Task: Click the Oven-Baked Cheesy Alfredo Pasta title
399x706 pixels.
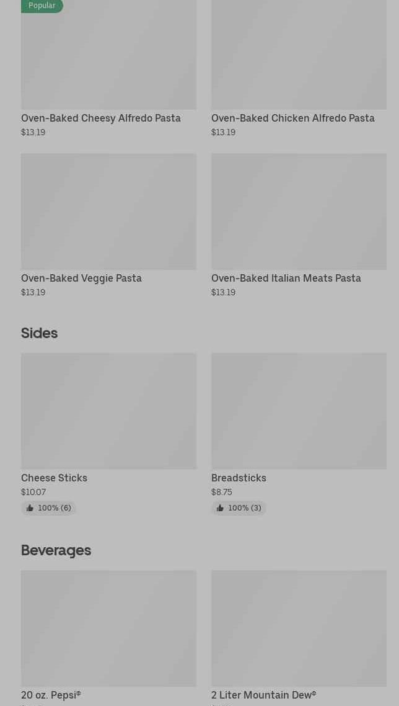Action: pos(101,118)
